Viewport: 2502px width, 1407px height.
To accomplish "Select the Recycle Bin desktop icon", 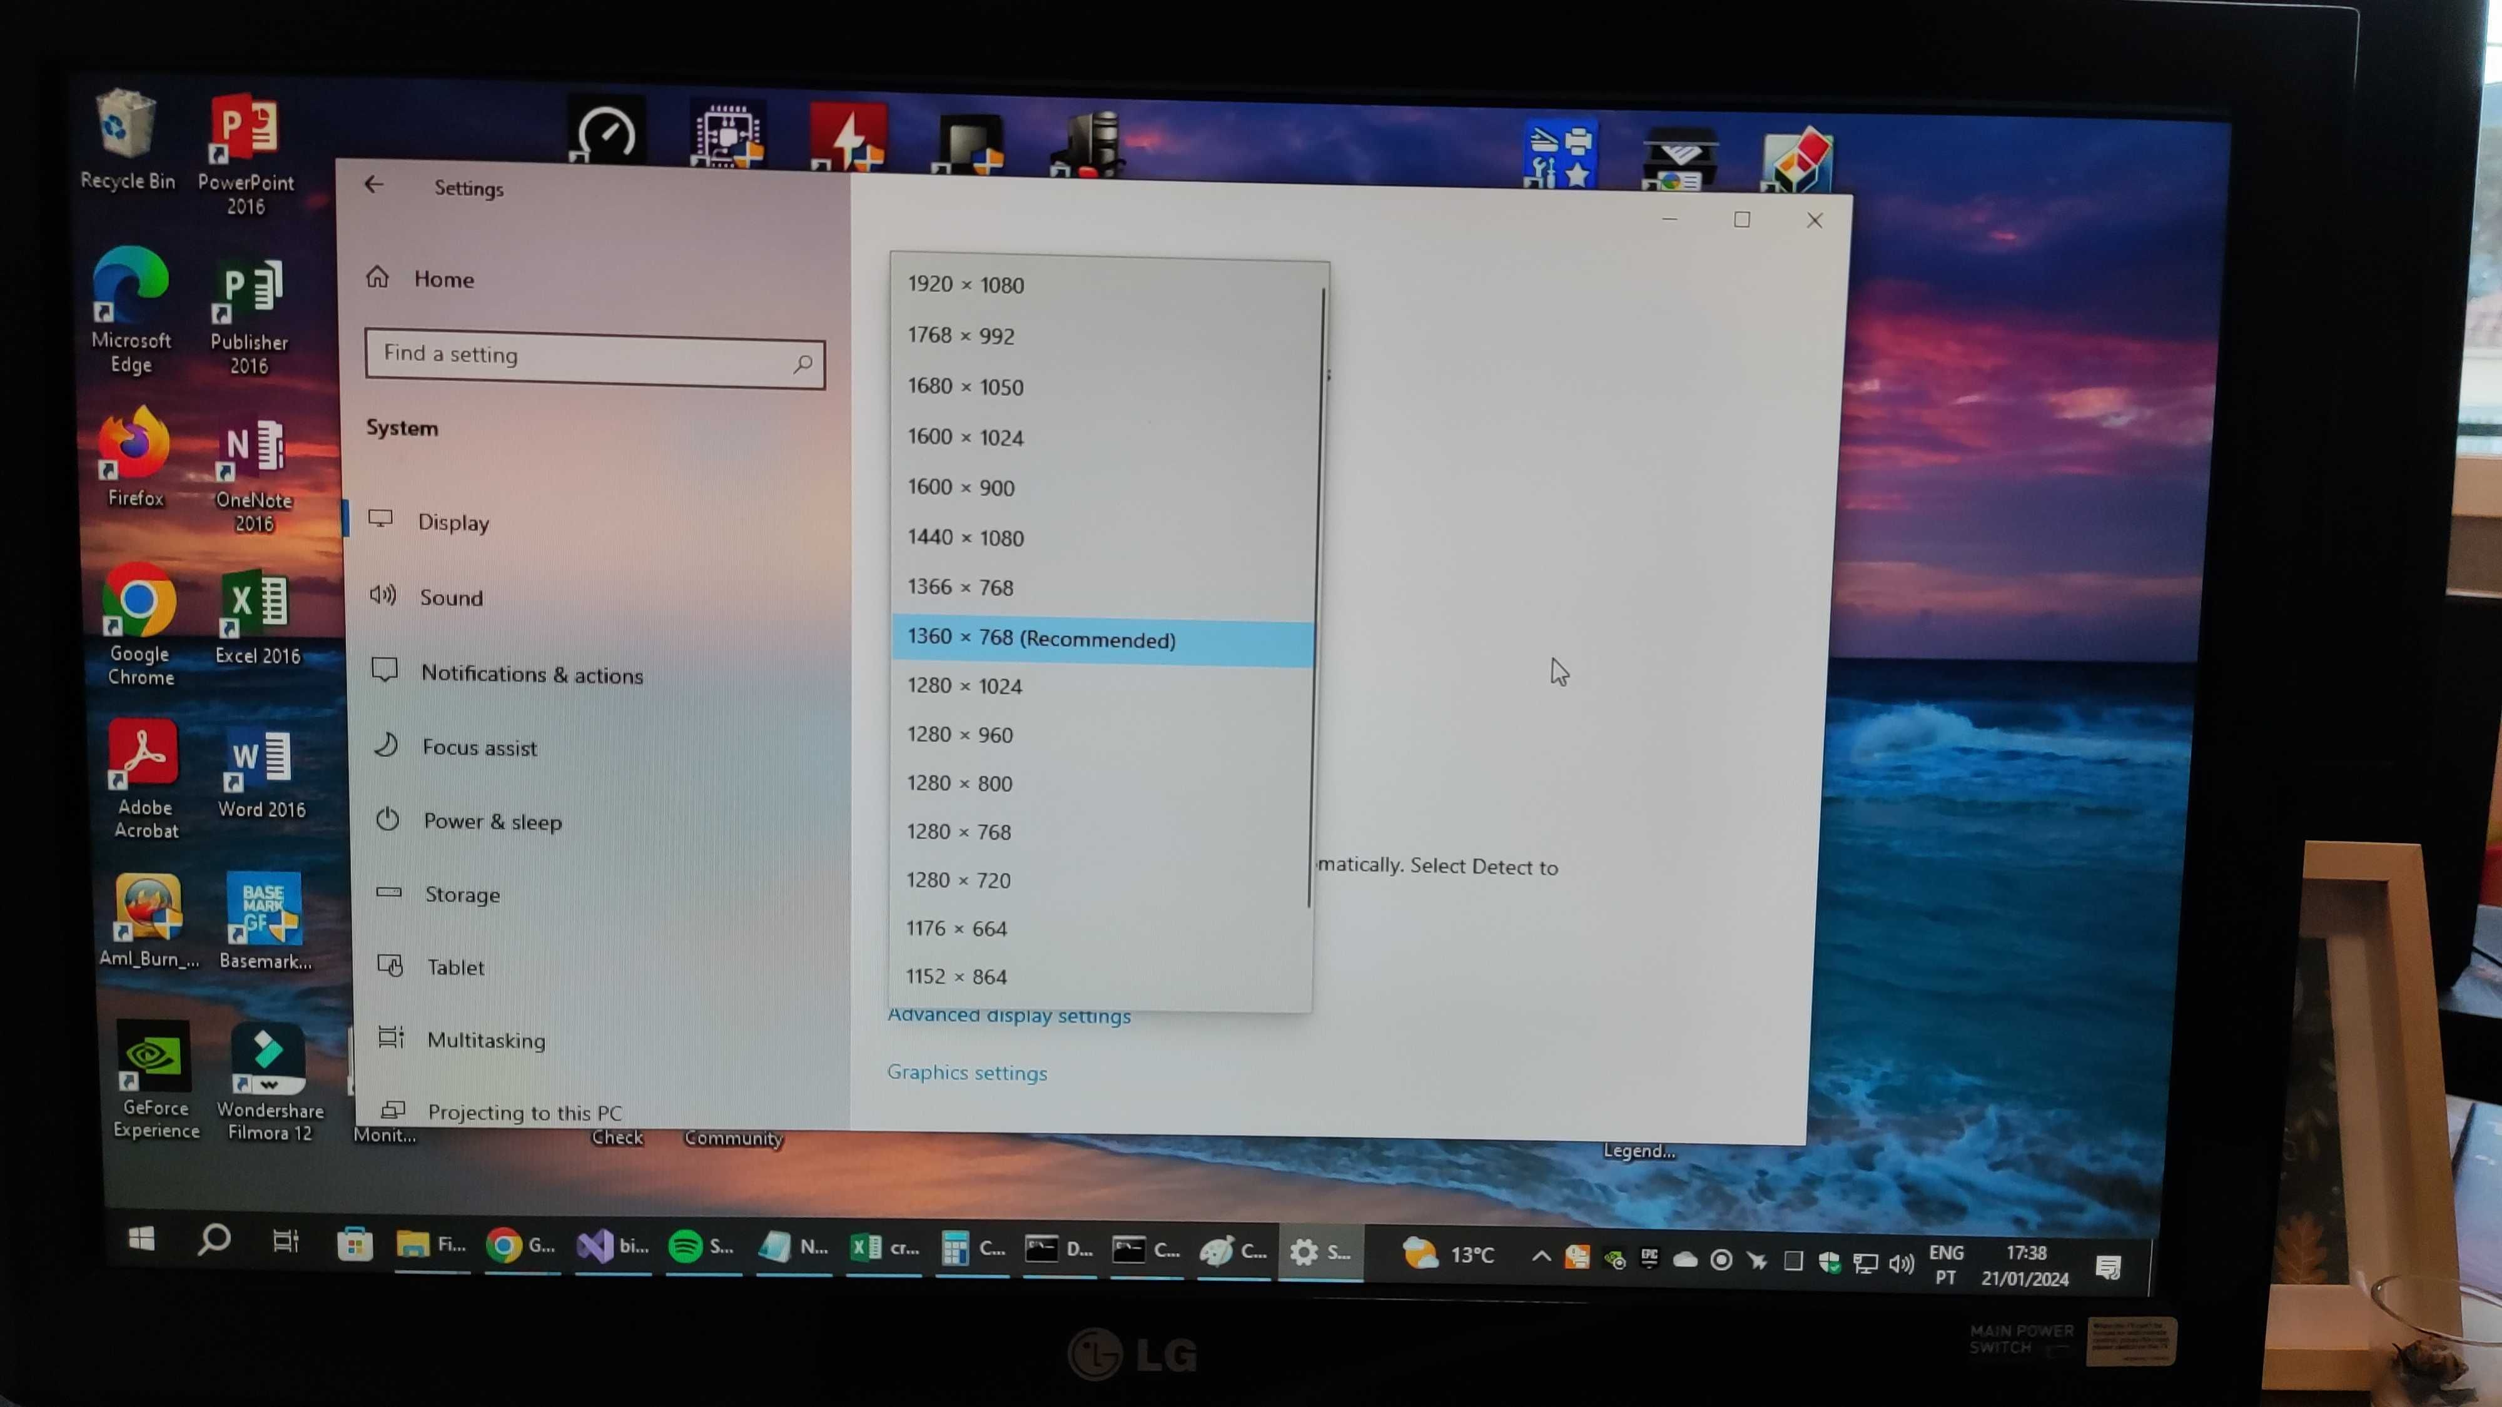I will click(x=127, y=141).
